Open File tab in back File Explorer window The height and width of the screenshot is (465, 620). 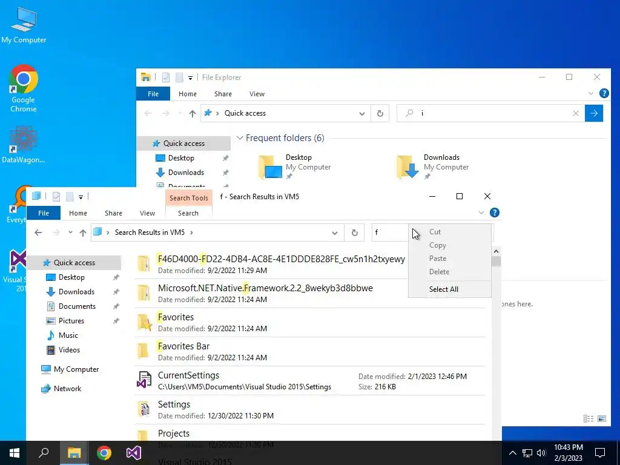click(153, 94)
